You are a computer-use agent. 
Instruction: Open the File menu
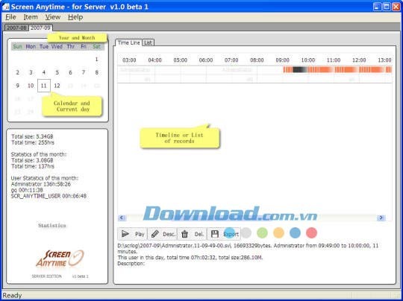(x=10, y=17)
